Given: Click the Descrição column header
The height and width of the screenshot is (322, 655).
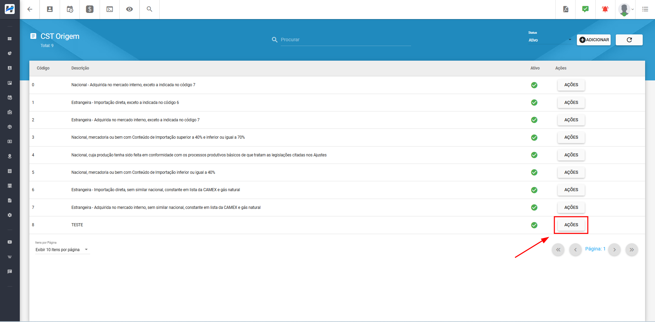Looking at the screenshot, I should (x=80, y=68).
